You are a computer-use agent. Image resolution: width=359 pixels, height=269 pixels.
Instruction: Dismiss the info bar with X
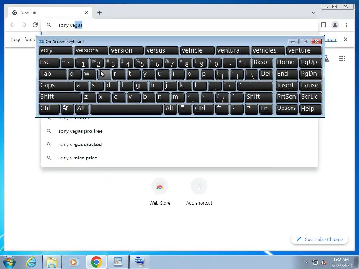pos(345,39)
